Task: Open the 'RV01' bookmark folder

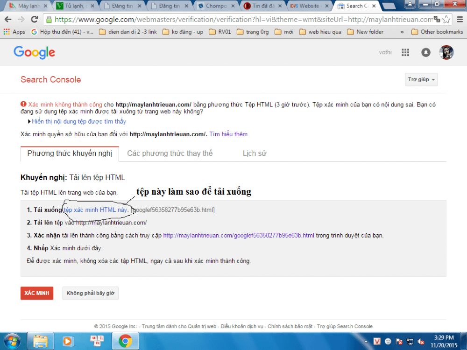Action: [x=220, y=32]
